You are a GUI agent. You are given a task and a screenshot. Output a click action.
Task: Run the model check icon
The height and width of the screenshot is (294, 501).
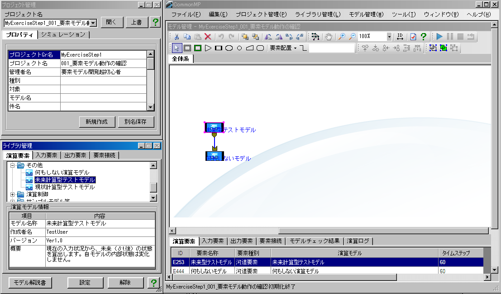pyautogui.click(x=413, y=37)
